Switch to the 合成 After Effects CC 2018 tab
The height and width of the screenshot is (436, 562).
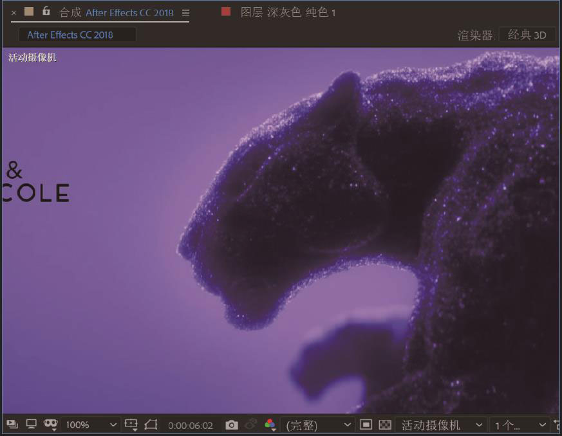tap(116, 13)
